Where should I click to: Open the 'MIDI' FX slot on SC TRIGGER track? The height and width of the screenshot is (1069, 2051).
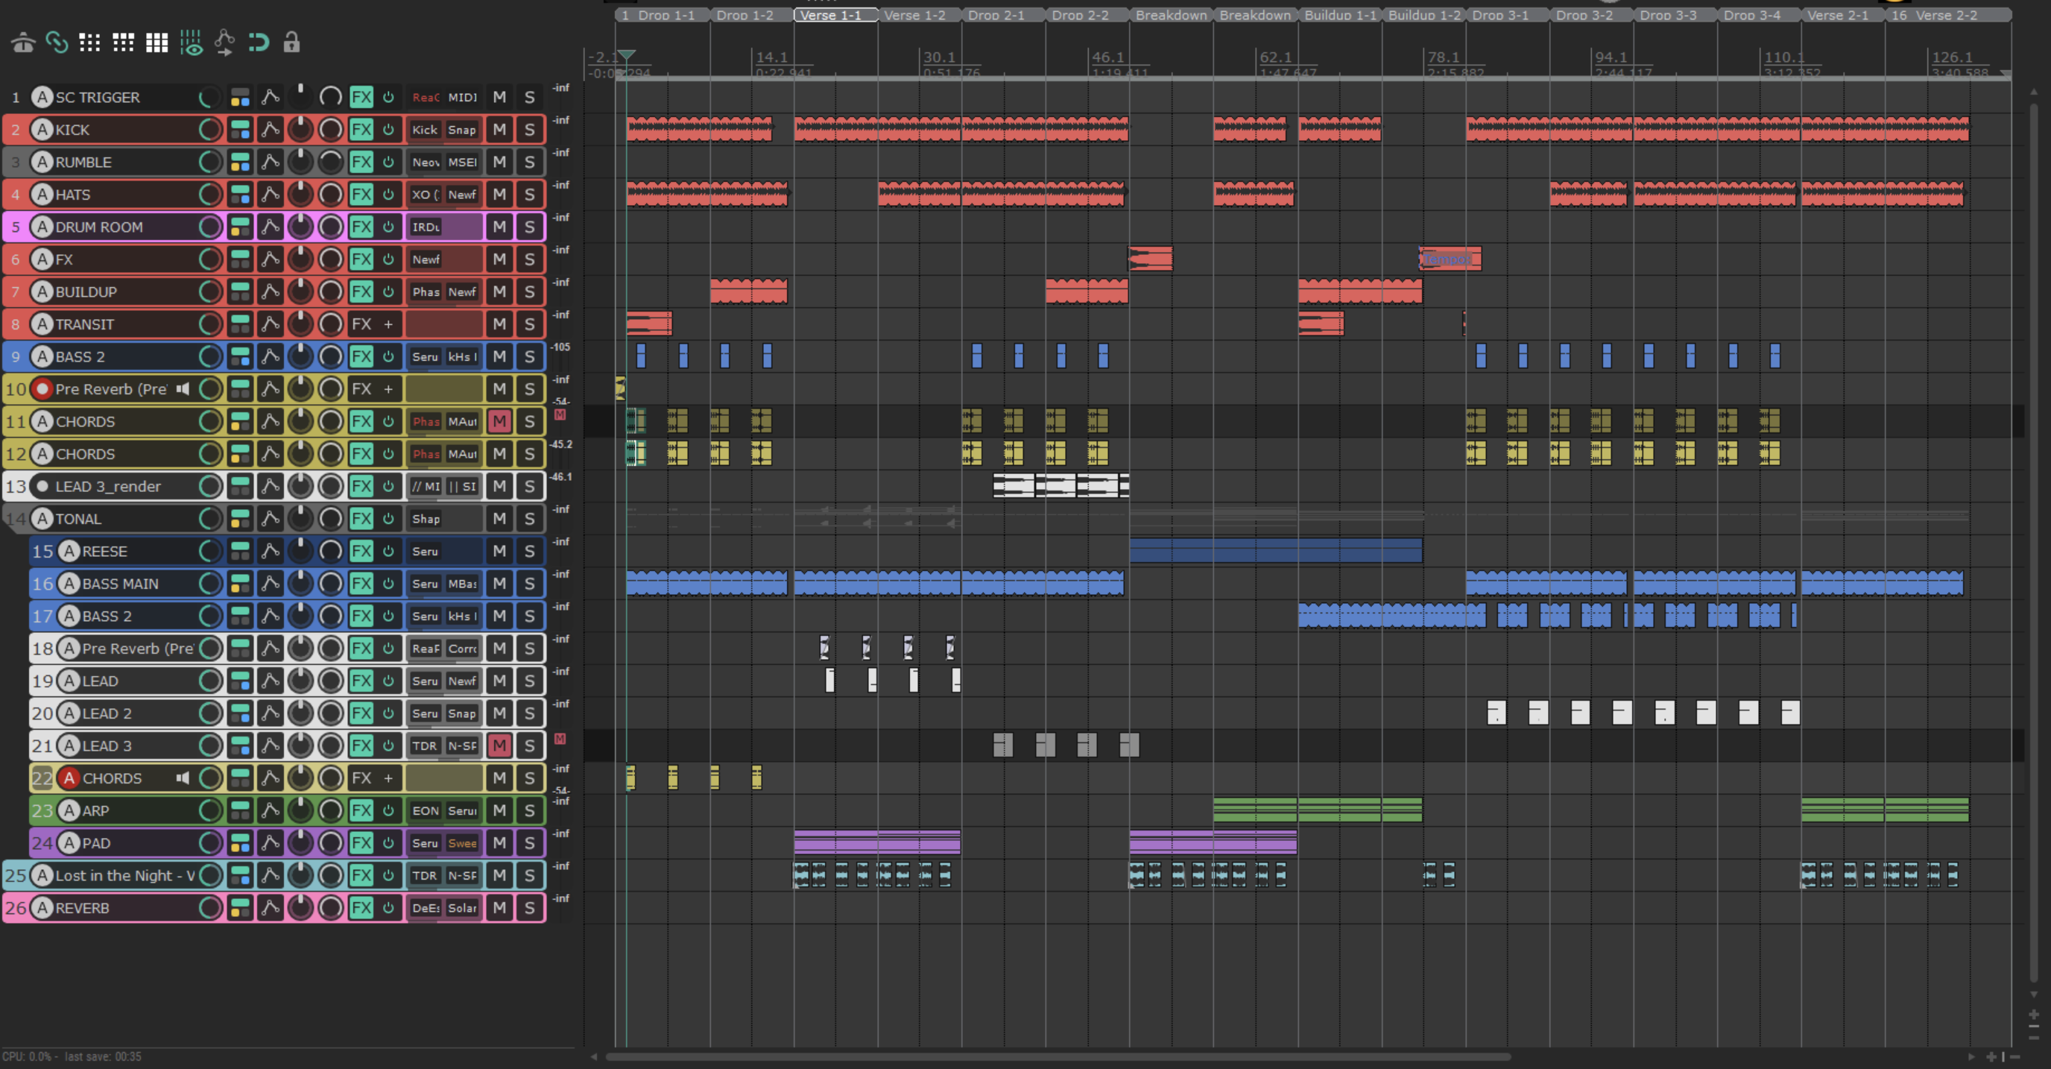point(462,98)
